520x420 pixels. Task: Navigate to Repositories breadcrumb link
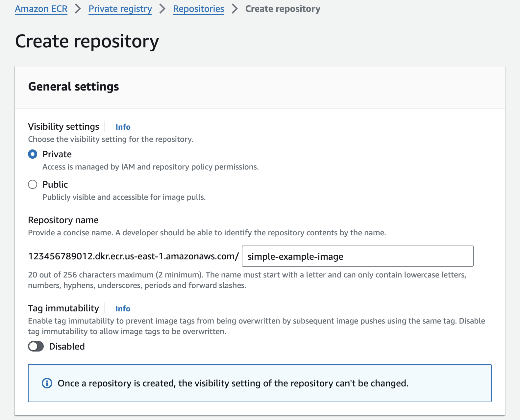pyautogui.click(x=198, y=9)
